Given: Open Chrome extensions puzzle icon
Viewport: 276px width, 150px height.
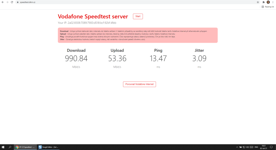Looking at the screenshot, I should coord(264,2).
